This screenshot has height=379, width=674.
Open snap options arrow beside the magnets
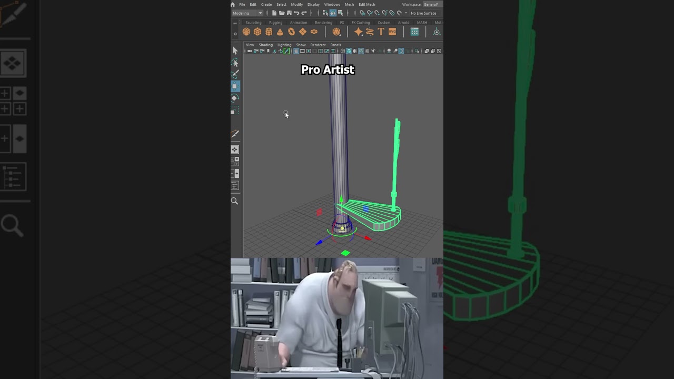(x=406, y=13)
